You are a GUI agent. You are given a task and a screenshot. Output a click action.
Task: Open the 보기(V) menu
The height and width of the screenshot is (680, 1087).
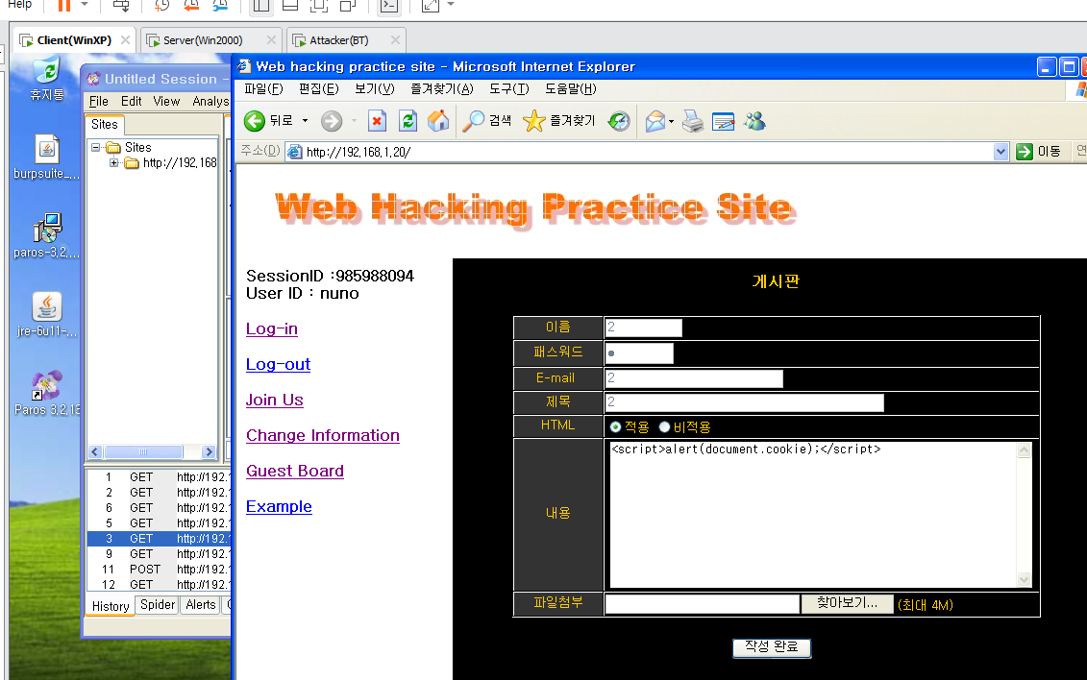375,89
